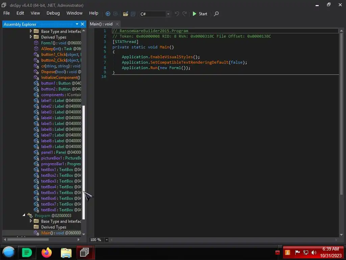Select the button2_Click method node
Image resolution: width=346 pixels, height=260 pixels.
(57, 60)
